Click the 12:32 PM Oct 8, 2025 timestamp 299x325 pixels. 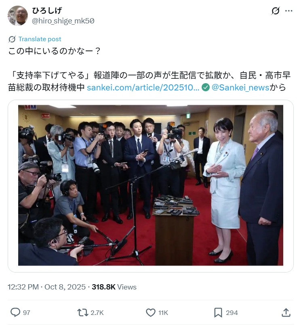point(47,287)
